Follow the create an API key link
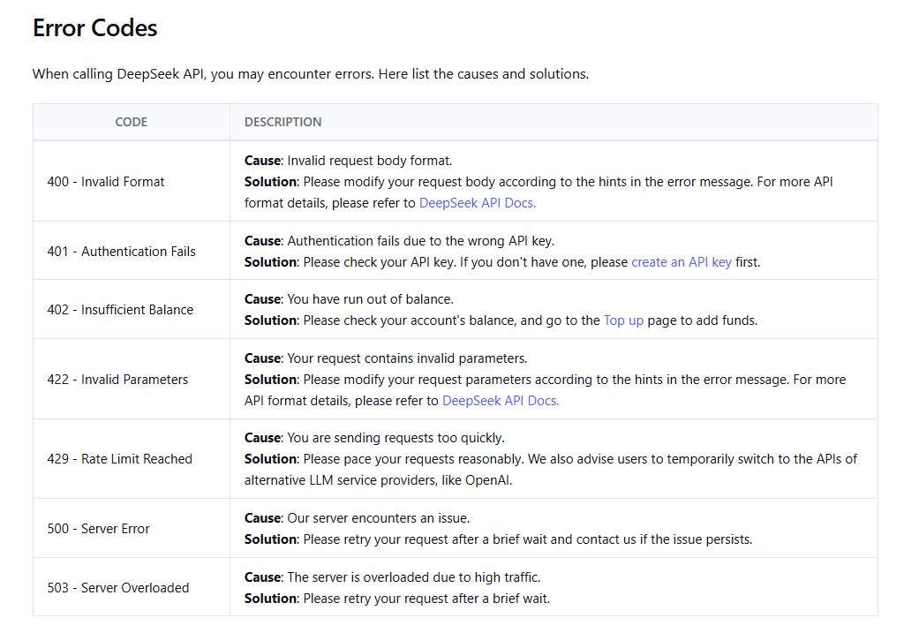 [x=681, y=262]
